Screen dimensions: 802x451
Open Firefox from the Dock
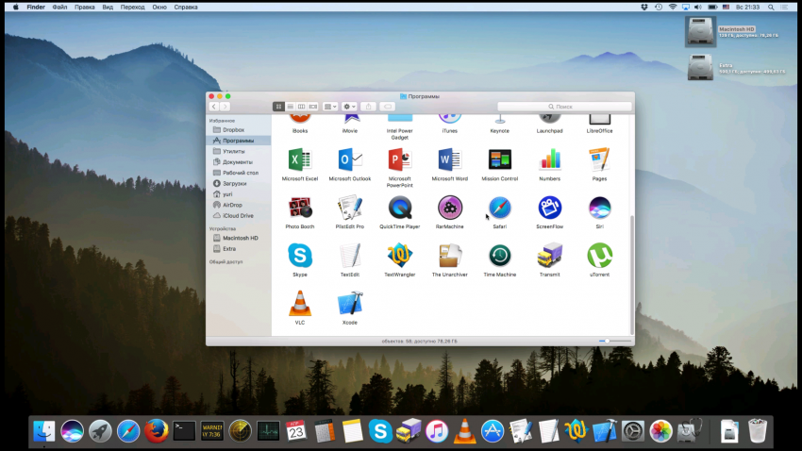click(x=156, y=431)
